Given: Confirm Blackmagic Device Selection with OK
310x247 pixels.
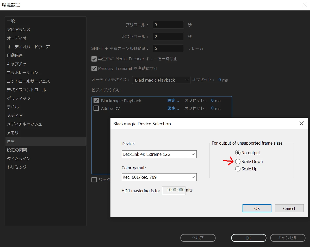Looking at the screenshot, I should click(257, 208).
